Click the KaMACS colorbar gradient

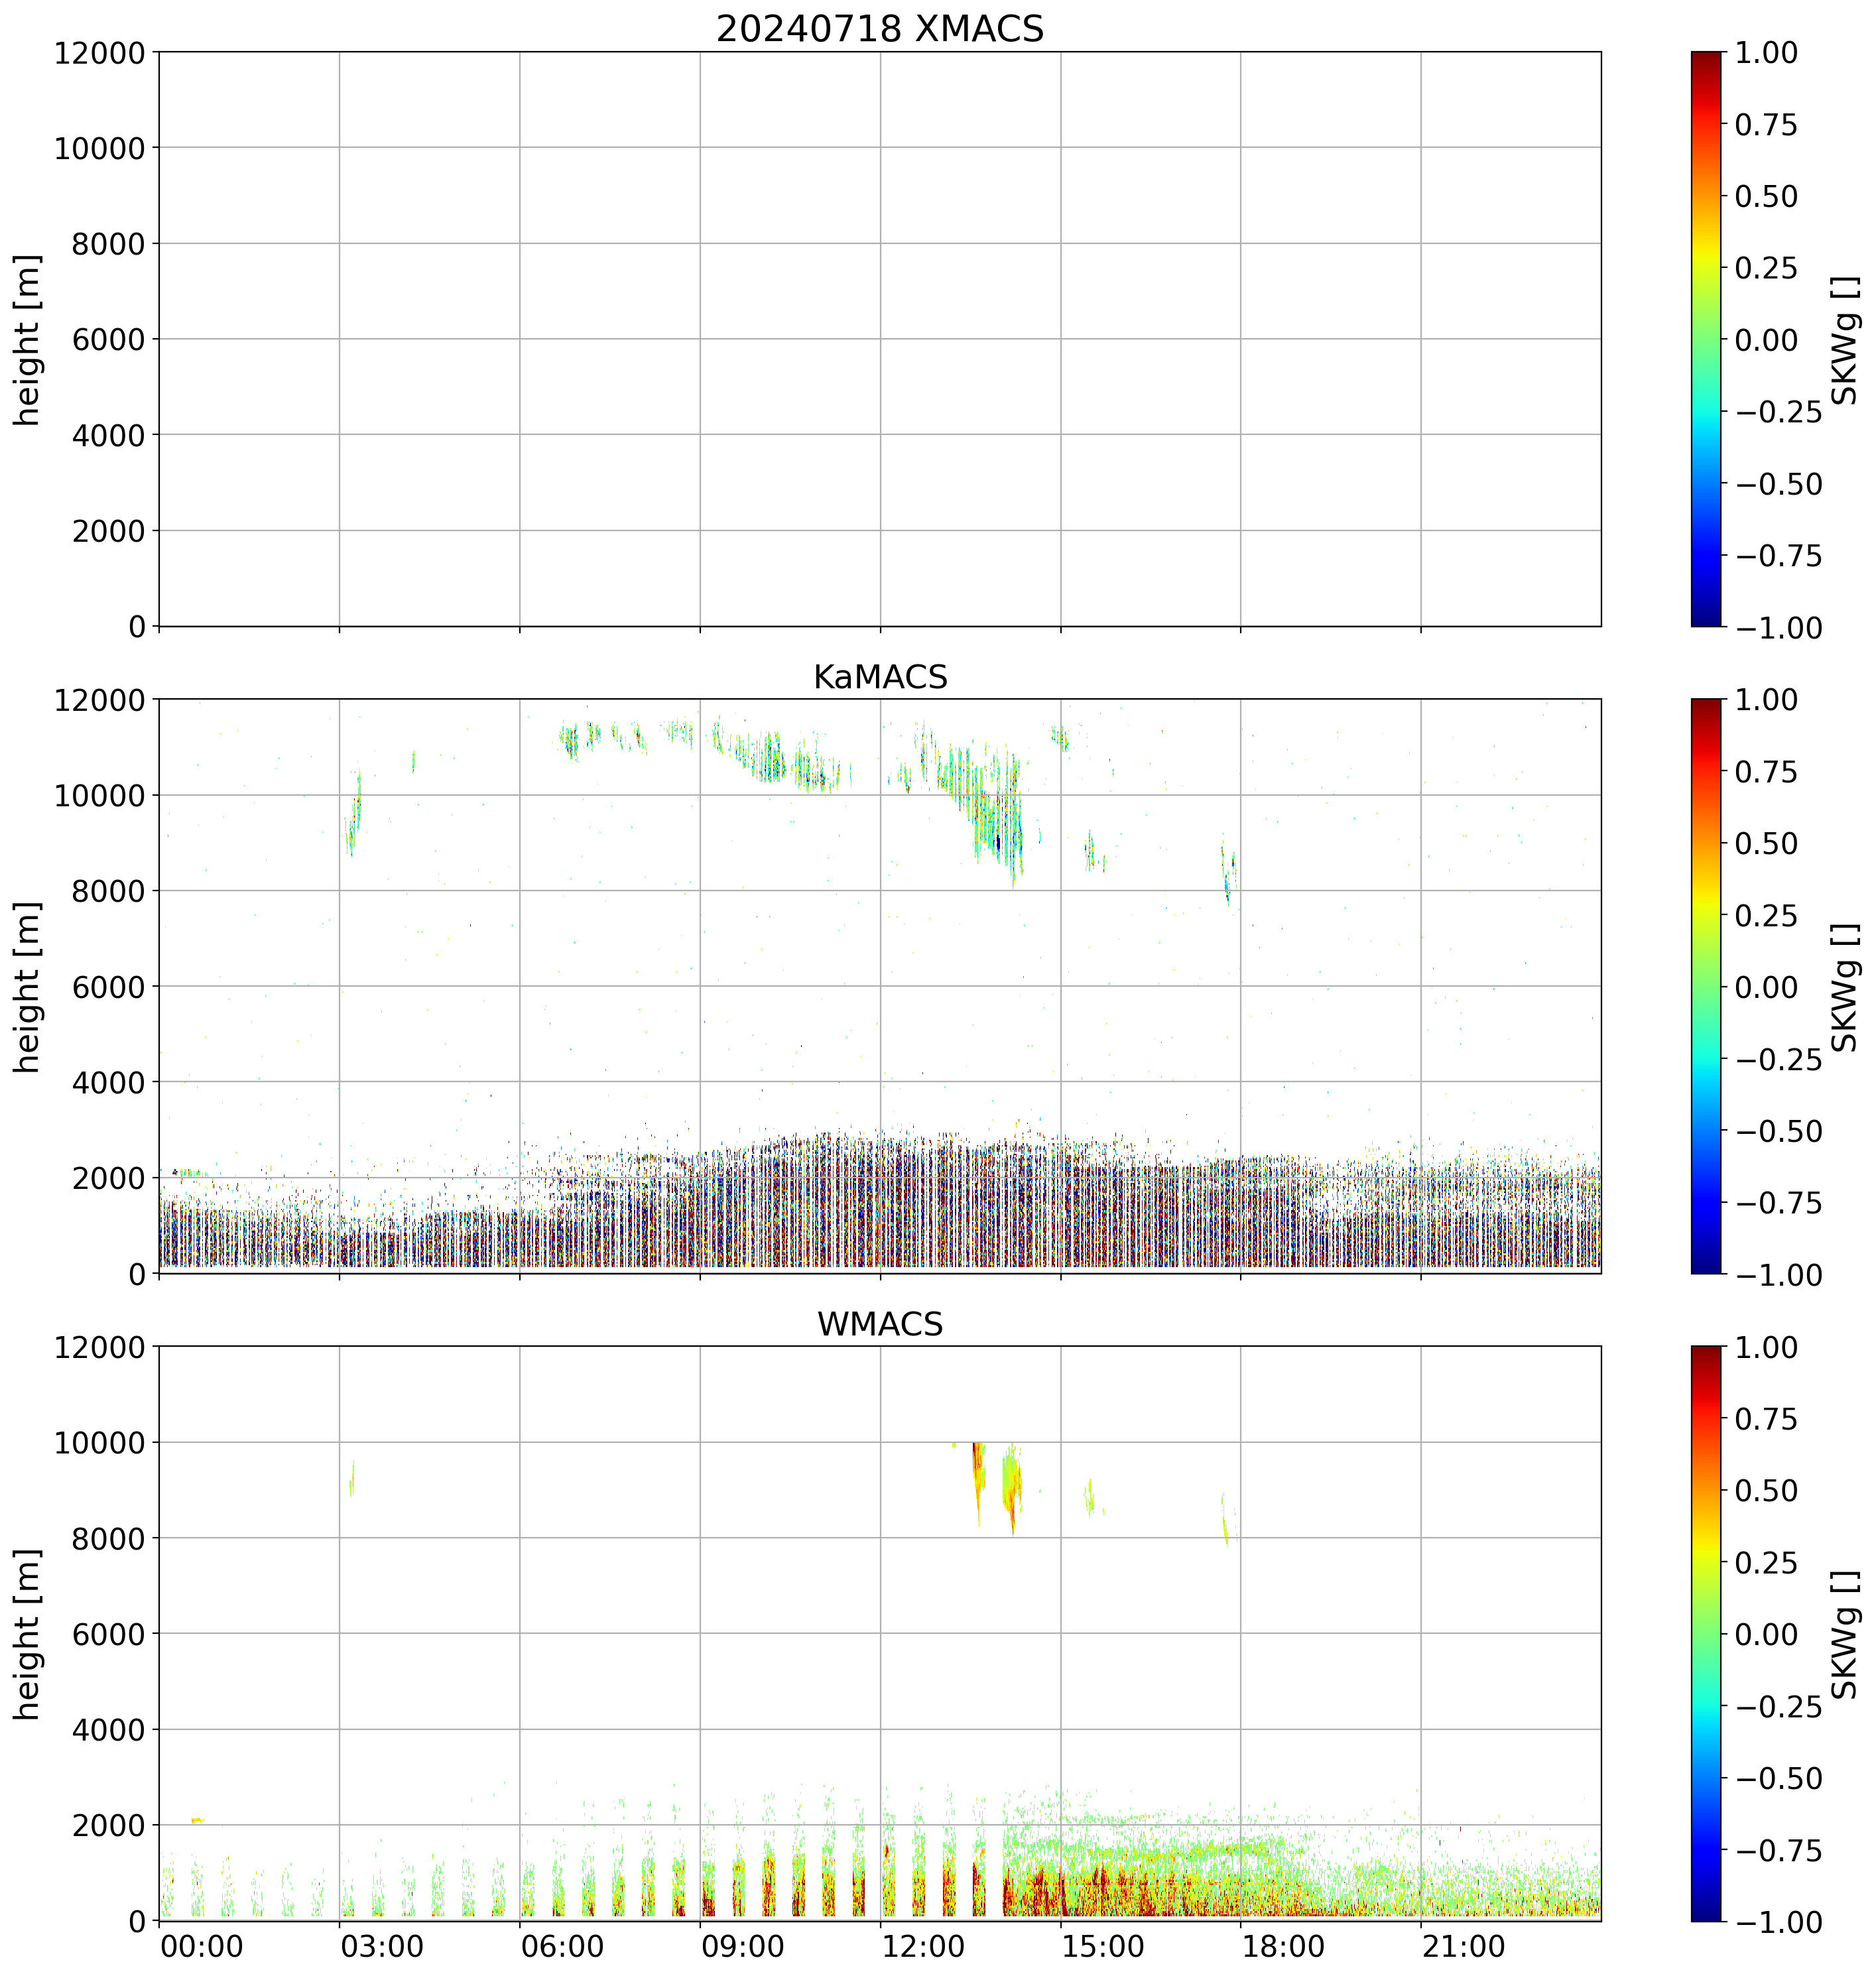1706,986
